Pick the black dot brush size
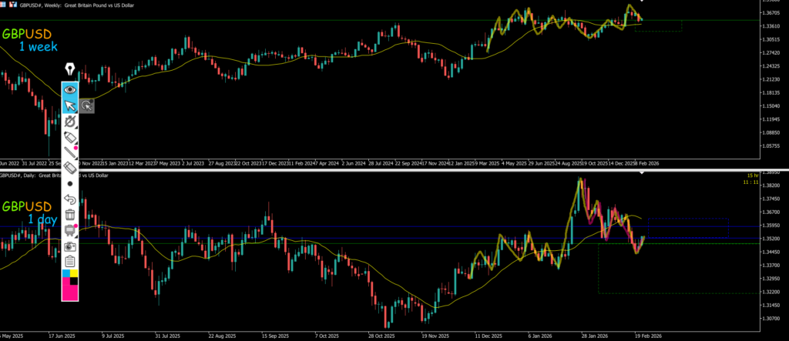 [70, 184]
